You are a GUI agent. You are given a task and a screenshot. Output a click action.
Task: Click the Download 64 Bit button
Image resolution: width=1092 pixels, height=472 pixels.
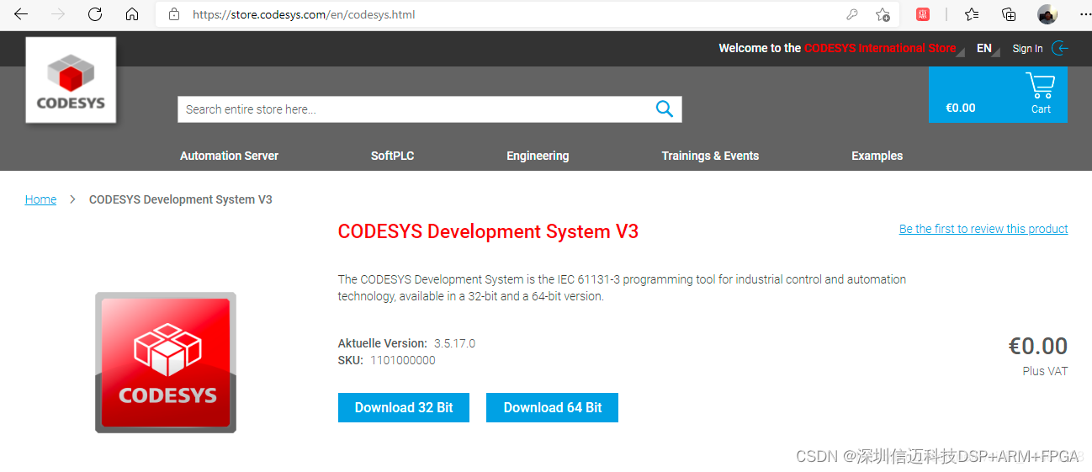coord(552,408)
